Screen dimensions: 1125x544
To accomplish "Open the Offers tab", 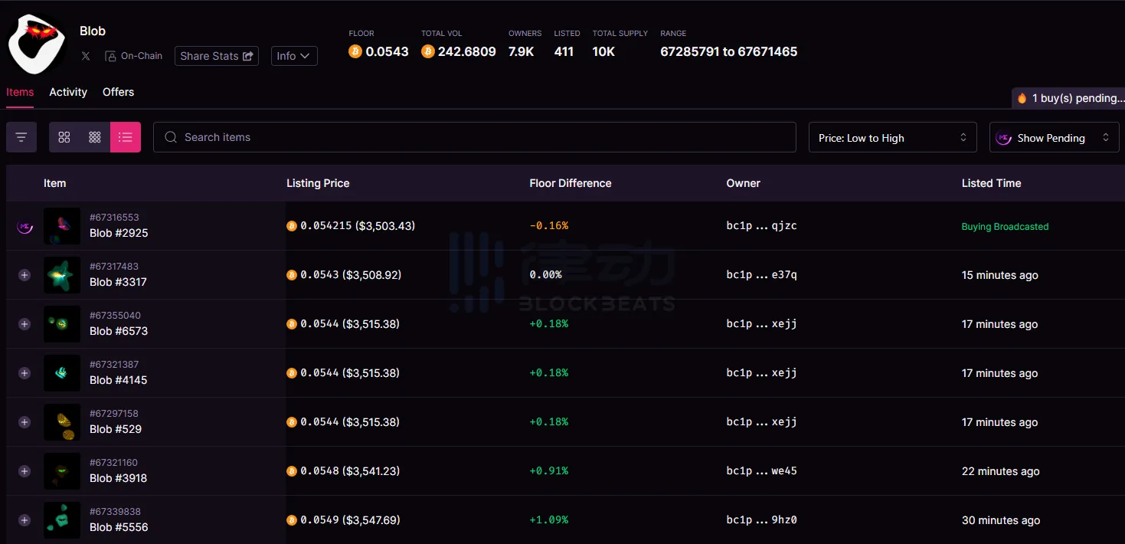I will pos(118,92).
